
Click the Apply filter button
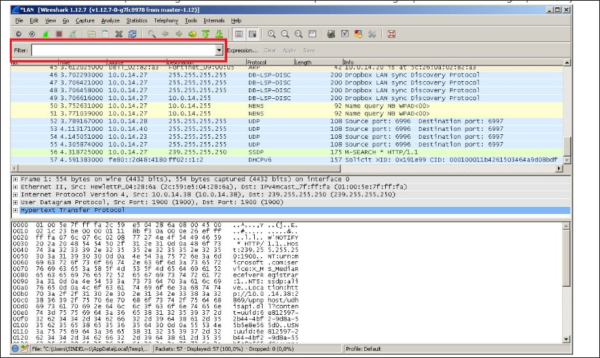pyautogui.click(x=290, y=50)
